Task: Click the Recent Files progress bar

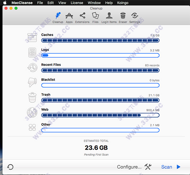Action: pyautogui.click(x=100, y=70)
